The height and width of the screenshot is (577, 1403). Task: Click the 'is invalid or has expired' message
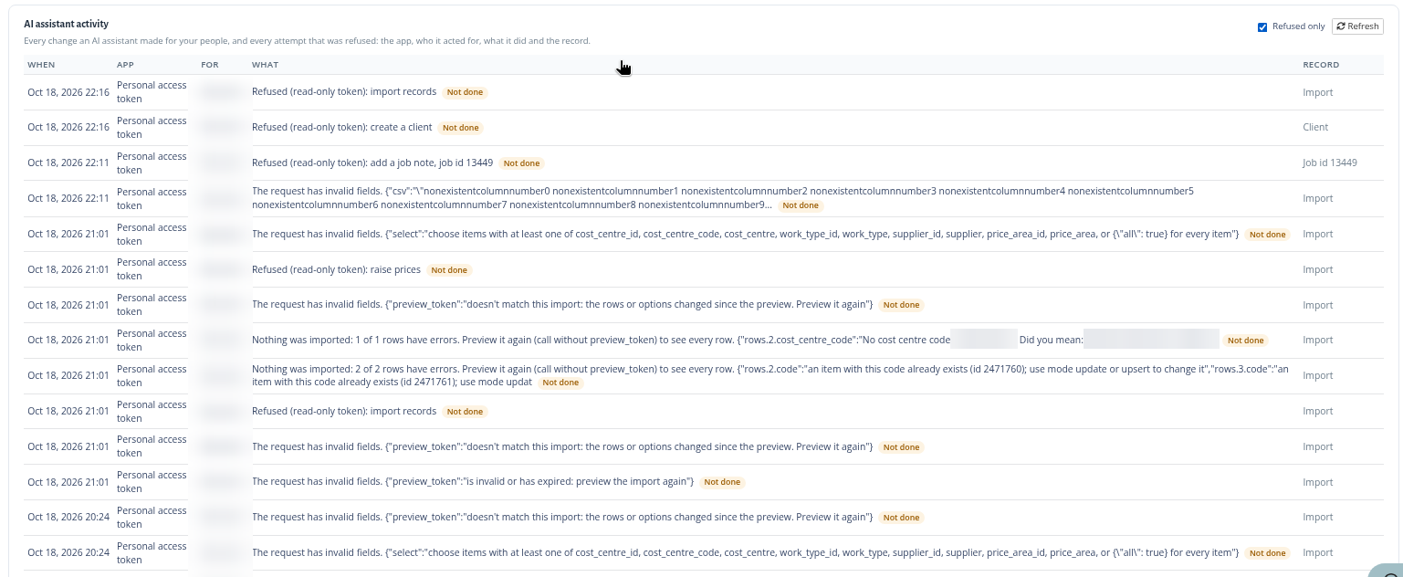(x=472, y=482)
